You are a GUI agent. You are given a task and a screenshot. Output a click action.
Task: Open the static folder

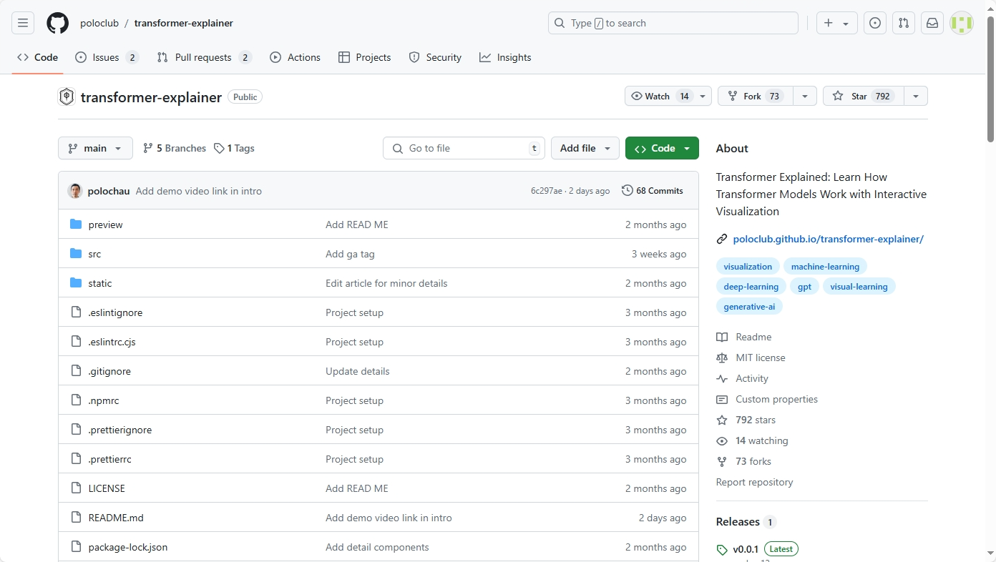pyautogui.click(x=100, y=283)
